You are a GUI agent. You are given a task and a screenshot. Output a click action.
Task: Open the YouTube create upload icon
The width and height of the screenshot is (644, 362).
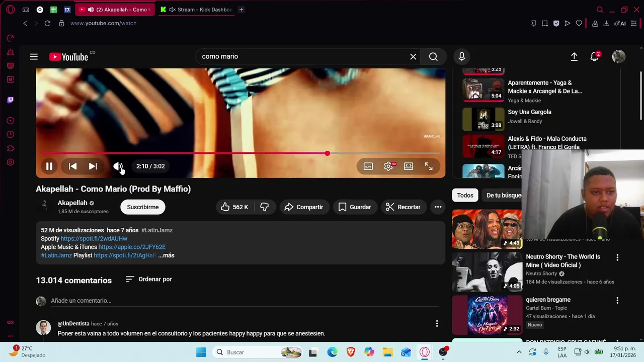[x=574, y=57]
